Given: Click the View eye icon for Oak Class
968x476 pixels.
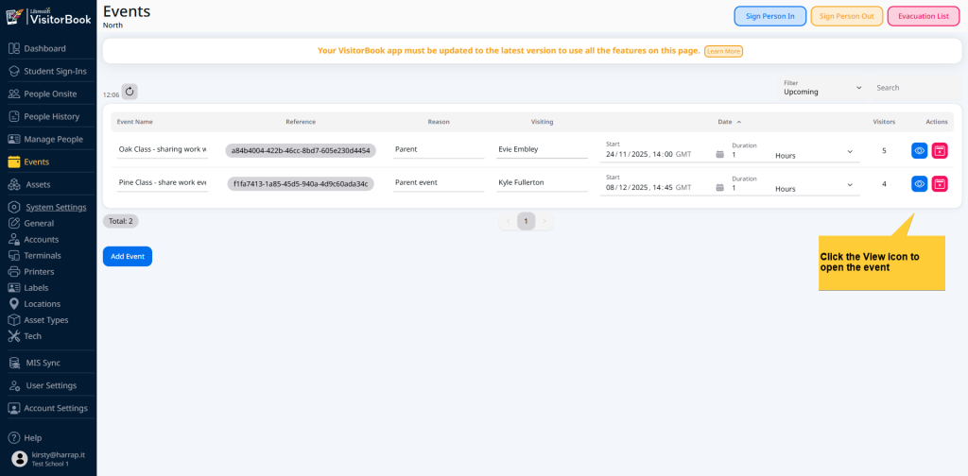Looking at the screenshot, I should point(919,150).
